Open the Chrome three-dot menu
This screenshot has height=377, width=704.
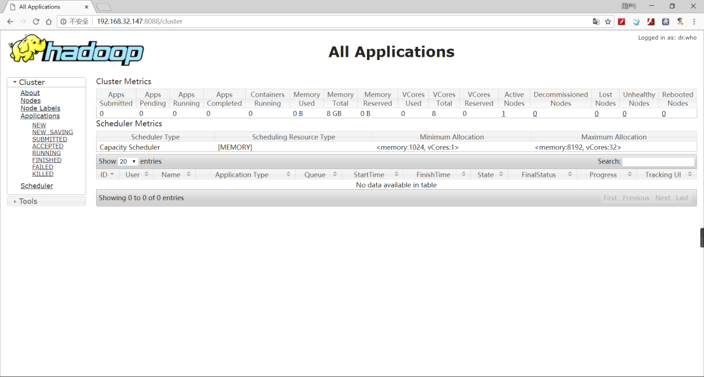(x=694, y=22)
